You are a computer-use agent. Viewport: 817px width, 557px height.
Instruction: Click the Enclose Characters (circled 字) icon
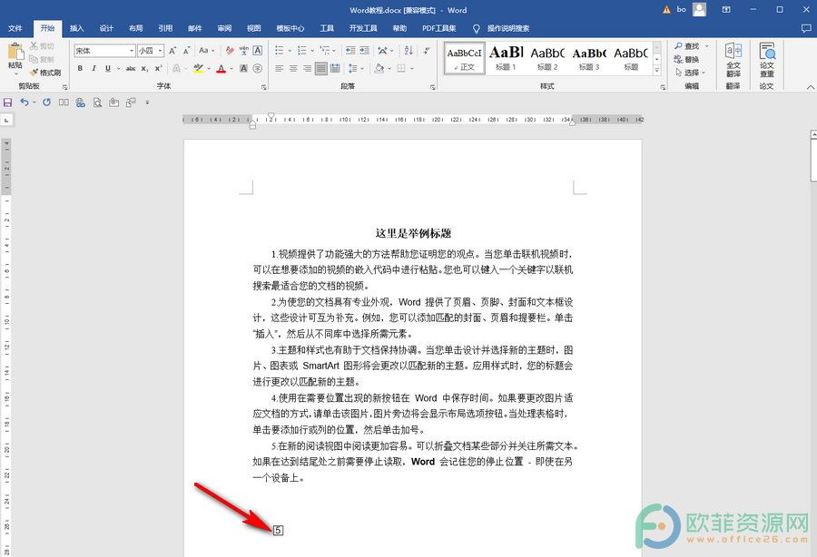click(258, 68)
